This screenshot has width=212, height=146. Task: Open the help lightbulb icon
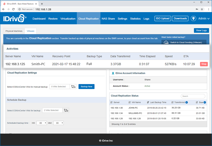pyautogui.click(x=193, y=18)
